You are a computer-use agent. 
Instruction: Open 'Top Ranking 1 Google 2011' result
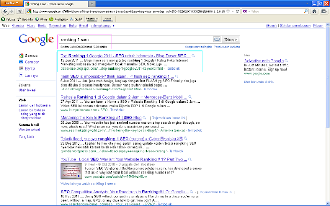click(125, 56)
